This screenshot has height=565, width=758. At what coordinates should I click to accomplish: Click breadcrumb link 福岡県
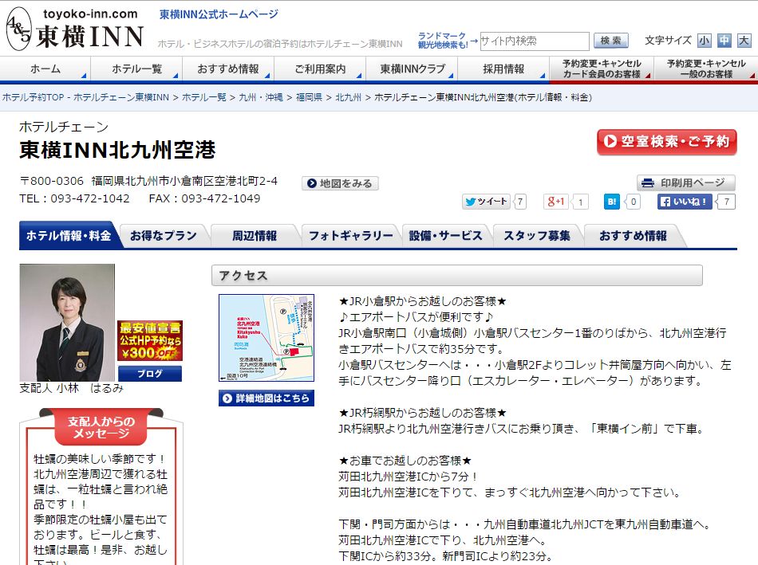(x=309, y=97)
